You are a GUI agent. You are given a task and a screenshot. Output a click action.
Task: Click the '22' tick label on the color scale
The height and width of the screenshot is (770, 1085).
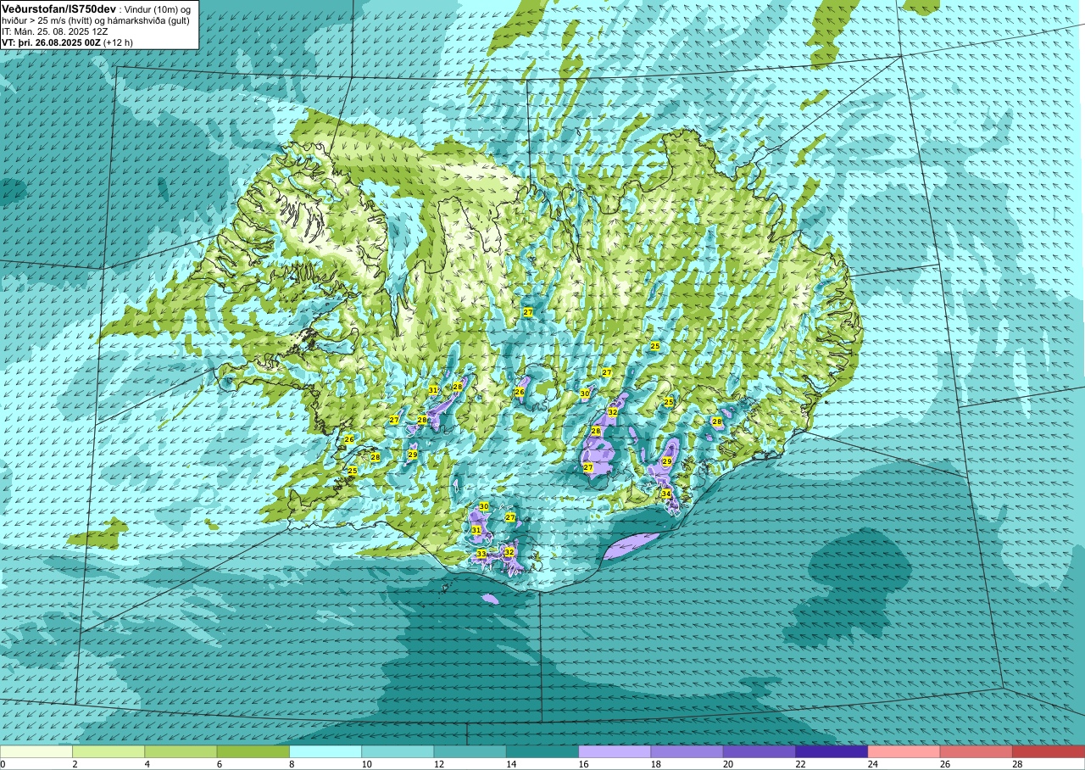(x=799, y=764)
